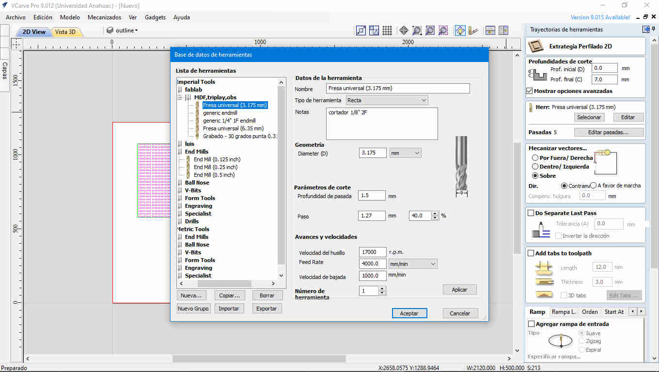Click left arrow of ramp tabs scroller
The width and height of the screenshot is (659, 372).
[633, 311]
